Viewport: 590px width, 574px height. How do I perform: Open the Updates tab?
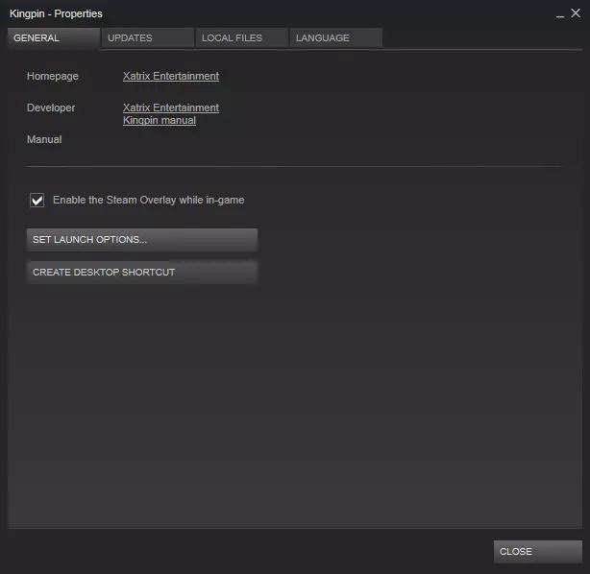[x=148, y=38]
